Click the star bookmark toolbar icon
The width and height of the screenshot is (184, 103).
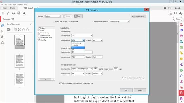8,13
